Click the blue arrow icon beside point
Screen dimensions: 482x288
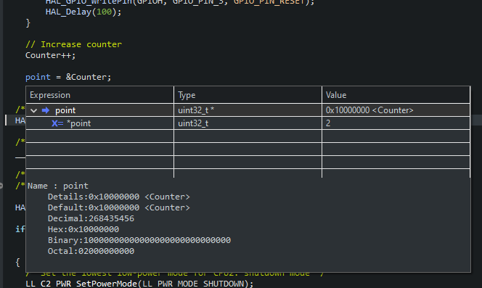(46, 110)
